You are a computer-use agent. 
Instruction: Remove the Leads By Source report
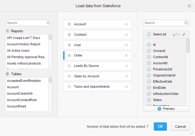pos(126,66)
